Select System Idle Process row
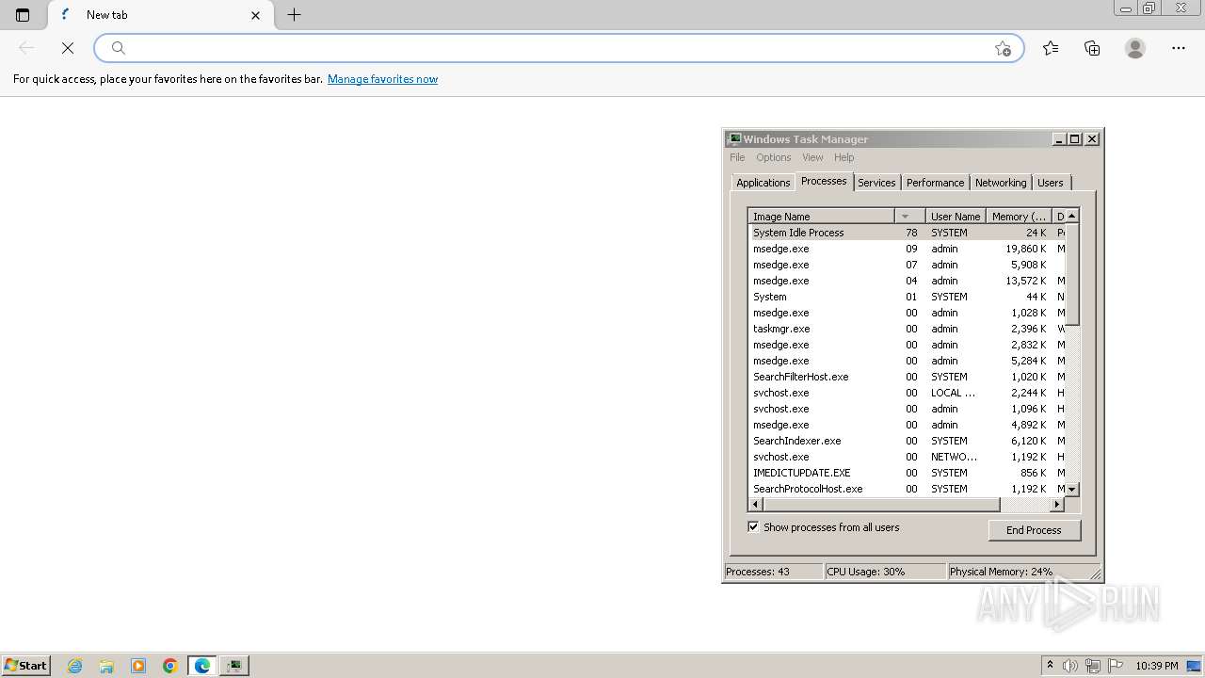Viewport: 1205px width, 678px height. click(x=907, y=233)
